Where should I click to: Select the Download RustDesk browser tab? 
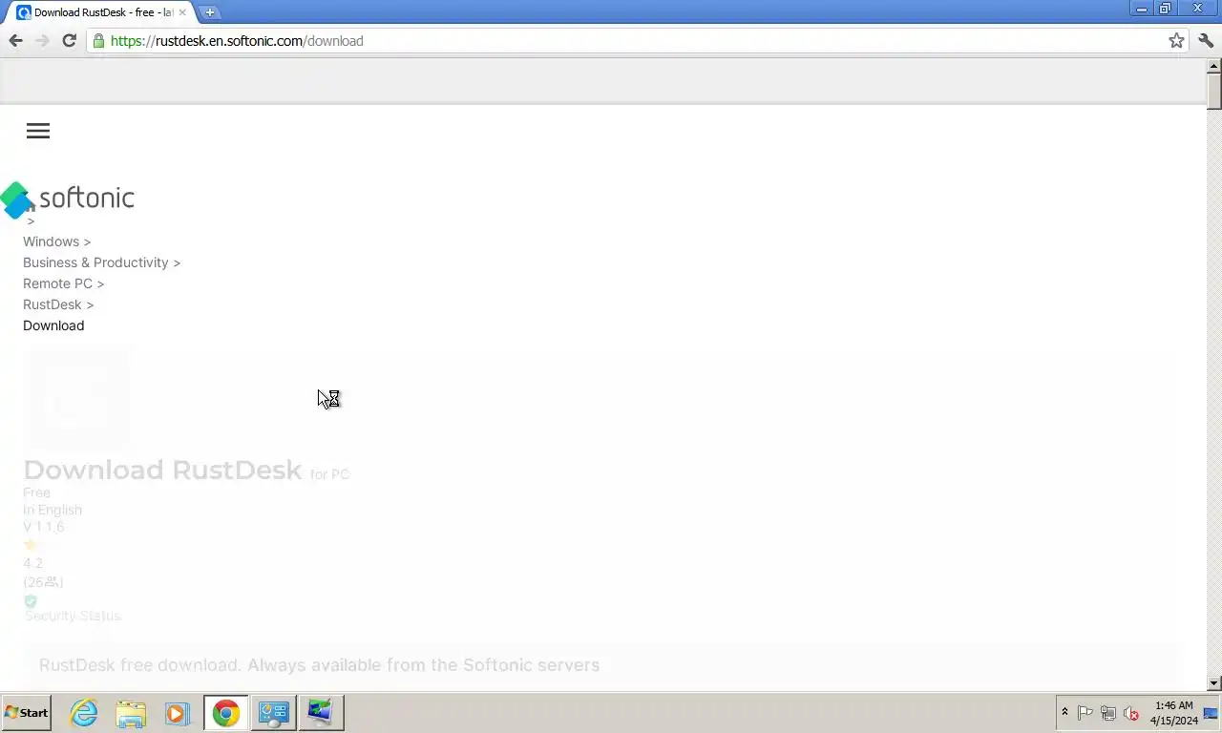click(100, 12)
